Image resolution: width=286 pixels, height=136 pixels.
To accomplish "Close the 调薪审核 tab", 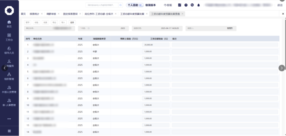I will point(59,14).
